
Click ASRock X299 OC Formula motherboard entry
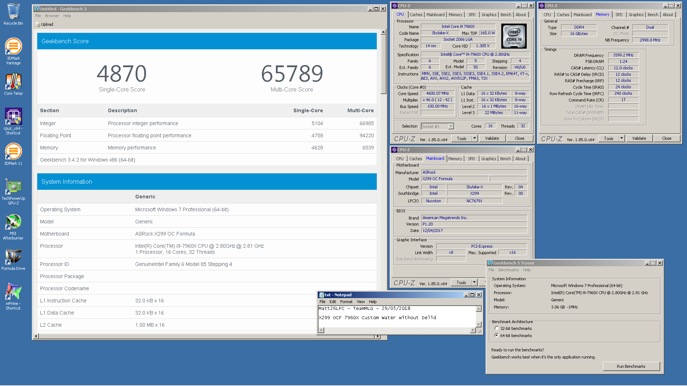coord(165,234)
